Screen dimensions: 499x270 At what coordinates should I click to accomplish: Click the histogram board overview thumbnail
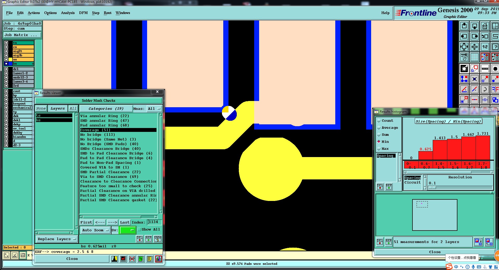tap(435, 215)
